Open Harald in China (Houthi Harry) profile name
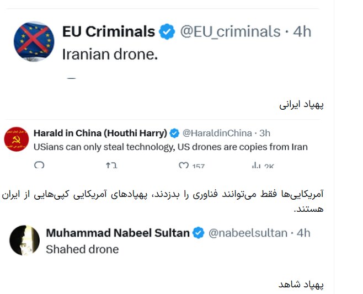Viewport: 363px width, 294px height. [x=100, y=133]
